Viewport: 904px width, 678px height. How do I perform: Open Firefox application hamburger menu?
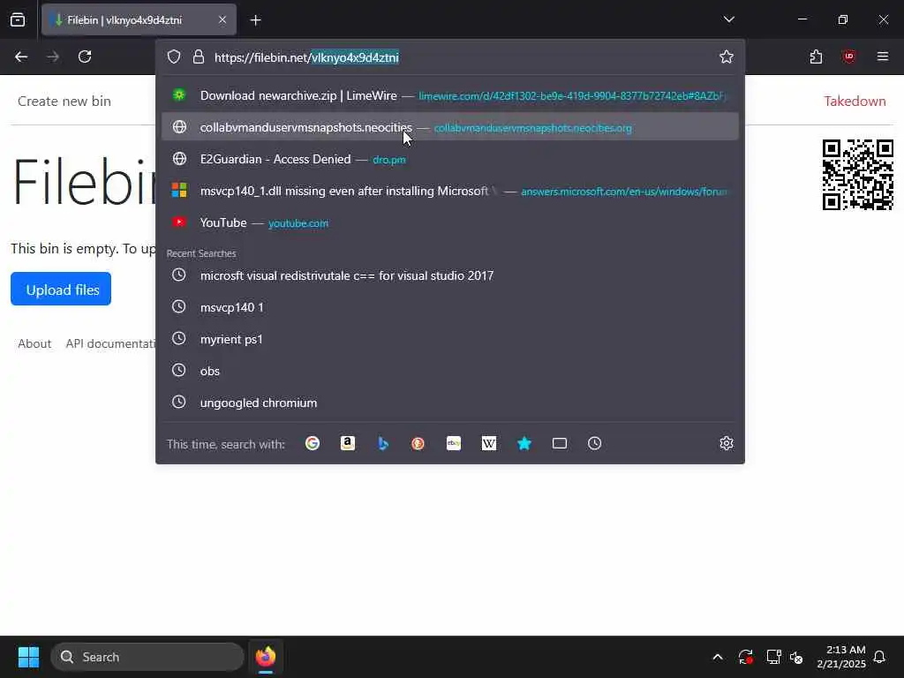click(x=883, y=56)
